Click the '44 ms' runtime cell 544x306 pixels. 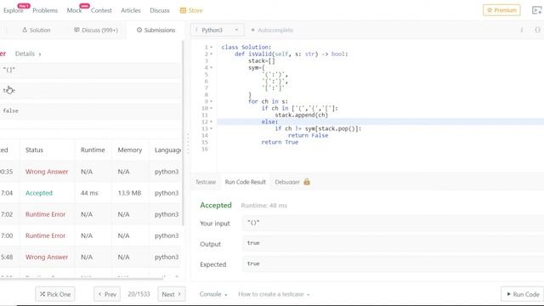pos(89,193)
